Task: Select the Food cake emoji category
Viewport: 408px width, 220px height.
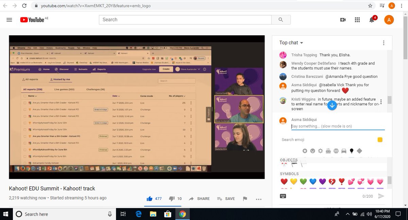Action: (x=328, y=151)
